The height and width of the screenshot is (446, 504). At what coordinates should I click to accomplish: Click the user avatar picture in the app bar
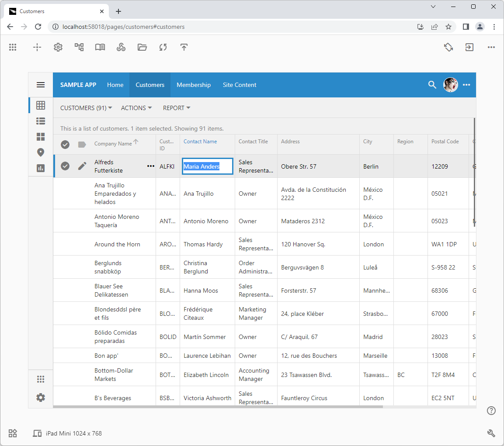[450, 85]
